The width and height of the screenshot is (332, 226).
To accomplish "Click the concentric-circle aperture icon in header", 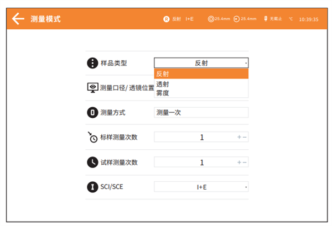I will pos(211,19).
